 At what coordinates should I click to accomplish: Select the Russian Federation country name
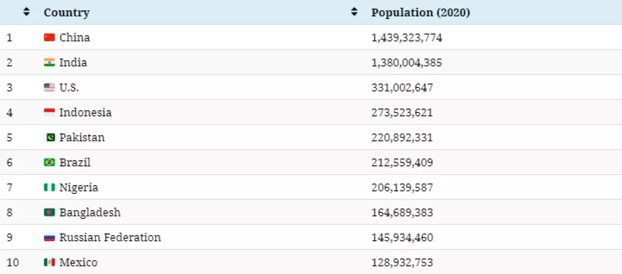tap(110, 238)
